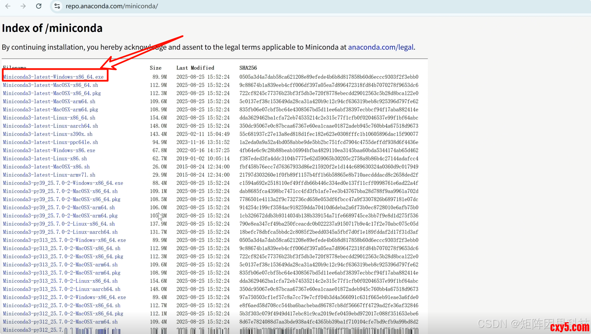591x334 pixels.
Task: Download Miniconda3-latest-MacOSX-x86_64.sh
Action: (51, 85)
